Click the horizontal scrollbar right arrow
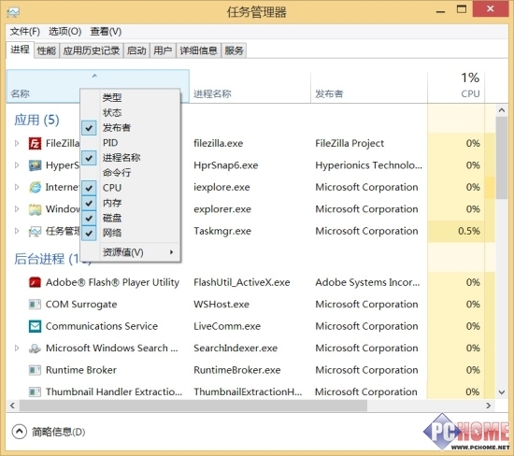The image size is (514, 456). click(x=489, y=406)
